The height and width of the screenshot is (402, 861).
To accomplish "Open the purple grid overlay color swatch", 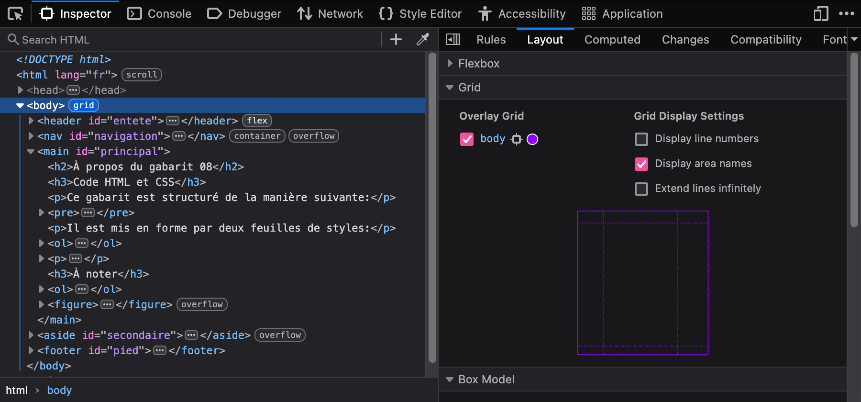I will [x=532, y=139].
